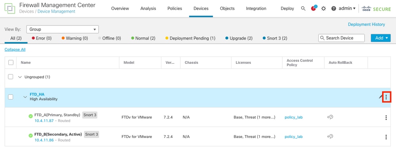This screenshot has width=396, height=149.
Task: Click into the Search Device field
Action: point(341,38)
